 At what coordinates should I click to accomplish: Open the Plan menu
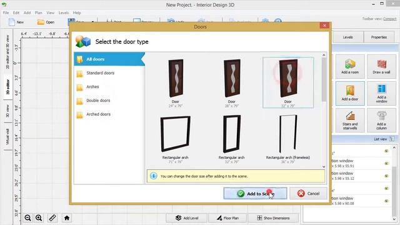tap(39, 12)
